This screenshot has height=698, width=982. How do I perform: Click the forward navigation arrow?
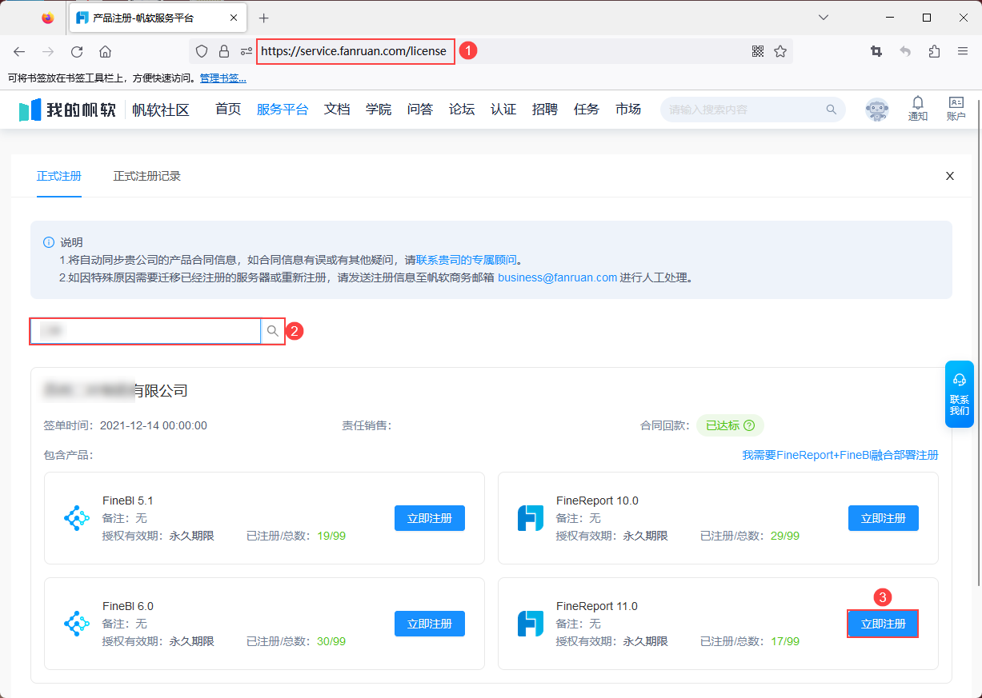coord(48,51)
